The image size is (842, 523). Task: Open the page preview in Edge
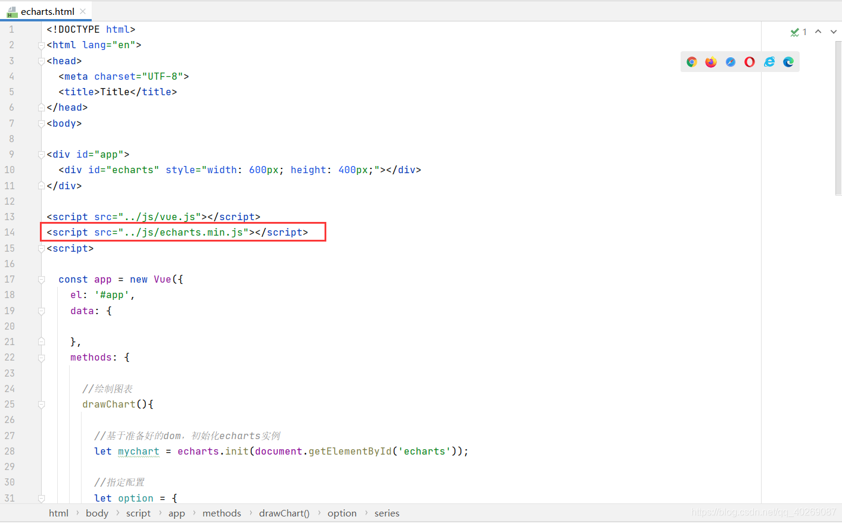click(x=788, y=62)
